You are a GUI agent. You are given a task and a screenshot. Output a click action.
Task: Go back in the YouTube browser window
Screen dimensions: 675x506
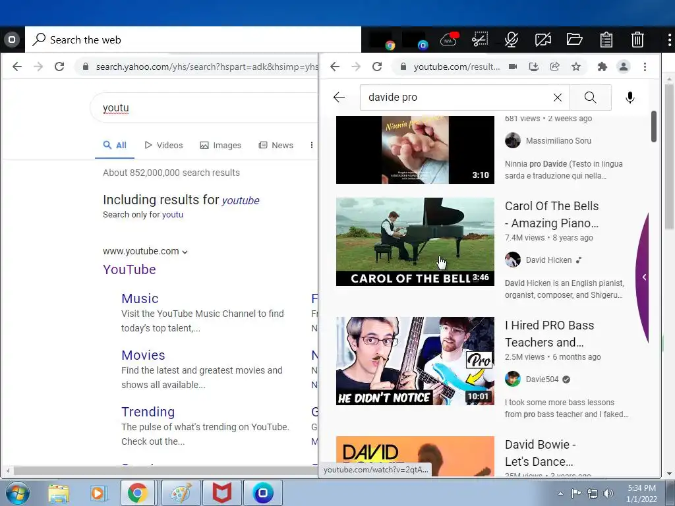(x=335, y=67)
